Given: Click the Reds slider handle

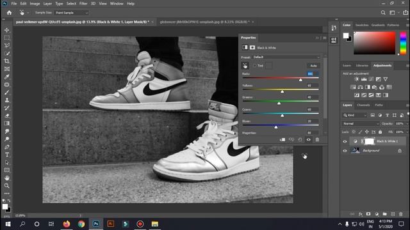Looking at the screenshot, I should (300, 80).
